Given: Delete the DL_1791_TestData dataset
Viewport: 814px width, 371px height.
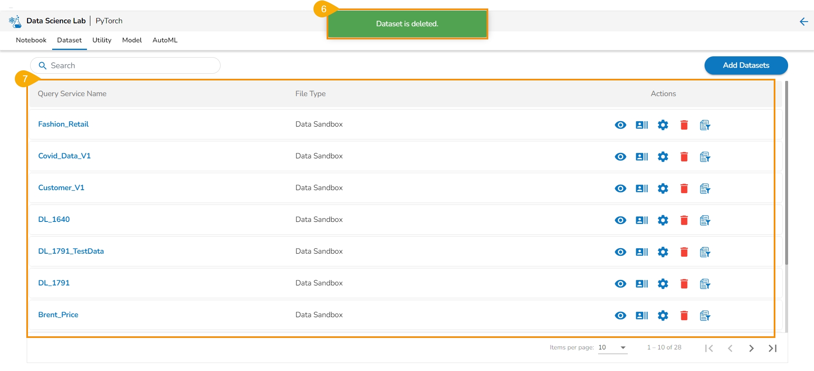Looking at the screenshot, I should pyautogui.click(x=684, y=252).
